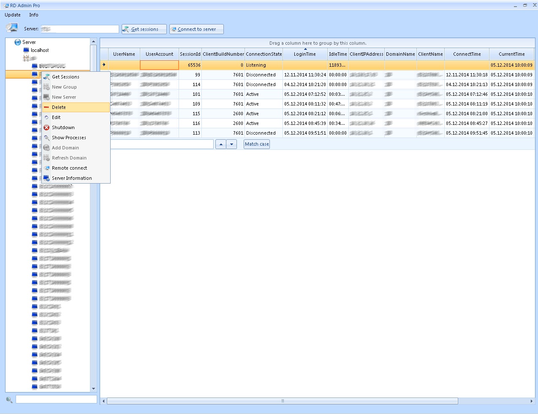Image resolution: width=538 pixels, height=414 pixels.
Task: Click the Listening session row state cell
Action: [x=264, y=65]
